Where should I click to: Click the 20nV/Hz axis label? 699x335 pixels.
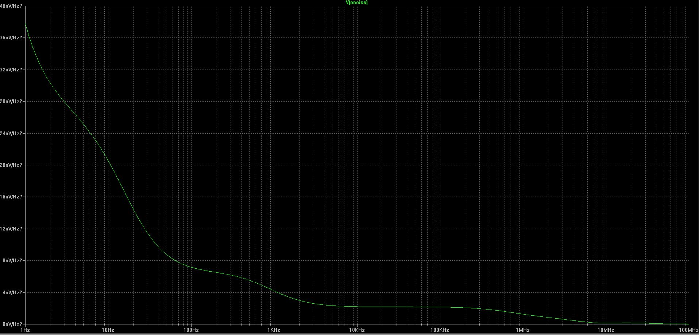pyautogui.click(x=11, y=165)
